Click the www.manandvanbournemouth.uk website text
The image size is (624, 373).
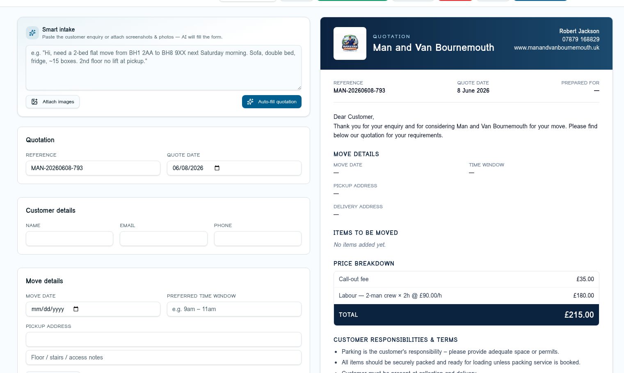click(557, 48)
